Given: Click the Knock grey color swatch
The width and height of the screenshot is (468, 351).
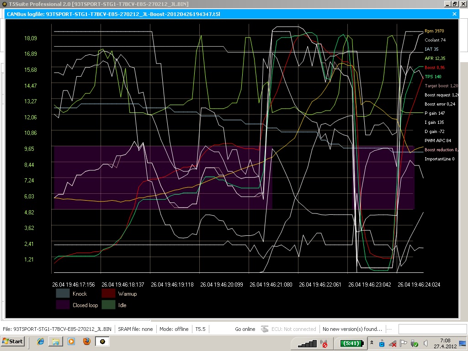Looking at the screenshot, I should click(x=63, y=293).
